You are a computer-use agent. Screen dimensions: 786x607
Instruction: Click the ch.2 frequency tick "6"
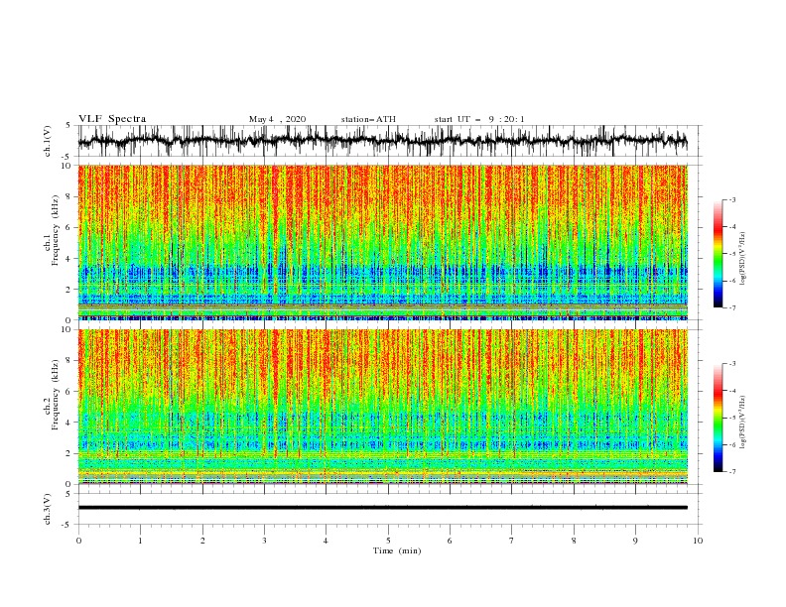pos(68,392)
